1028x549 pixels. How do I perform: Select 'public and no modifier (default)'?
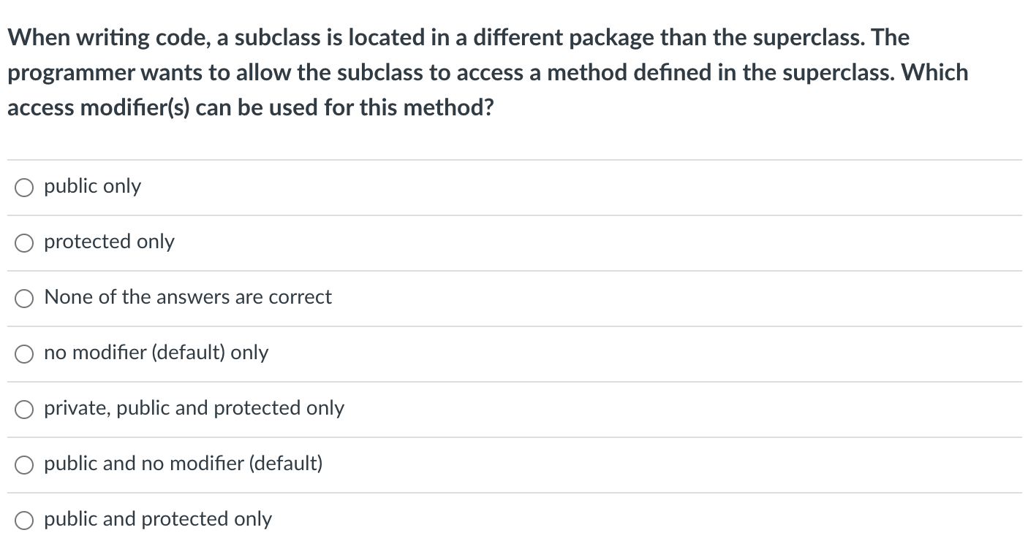pos(23,464)
